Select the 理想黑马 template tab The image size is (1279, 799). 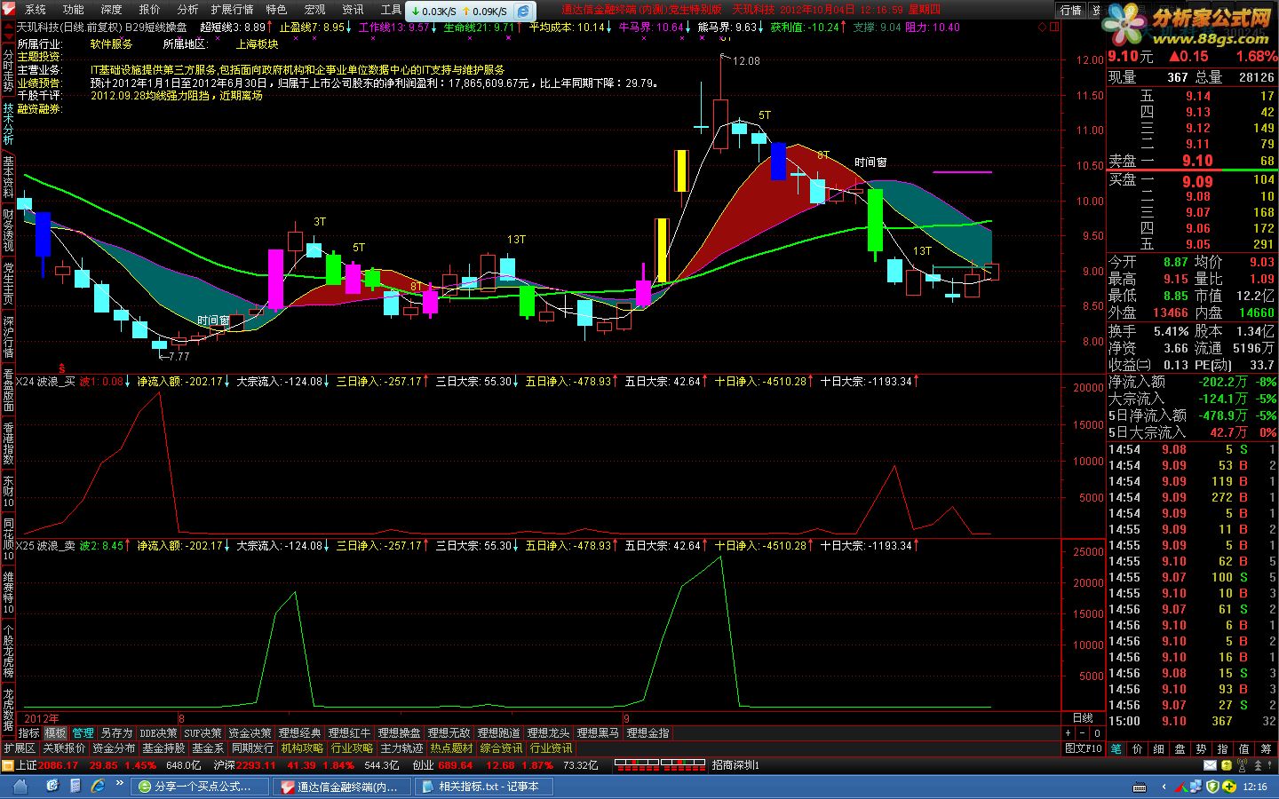(598, 733)
